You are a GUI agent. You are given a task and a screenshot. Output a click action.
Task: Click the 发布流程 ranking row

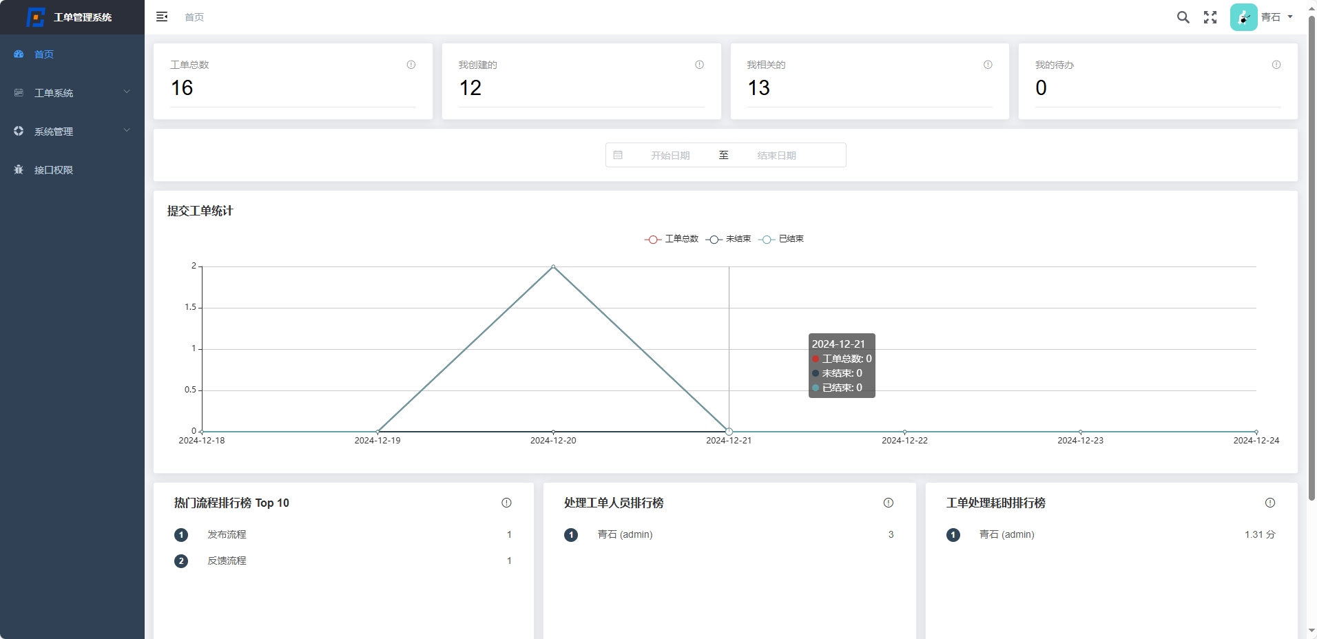tap(343, 534)
